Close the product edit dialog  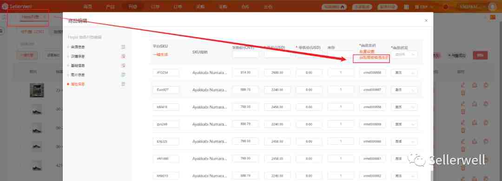[x=426, y=20]
